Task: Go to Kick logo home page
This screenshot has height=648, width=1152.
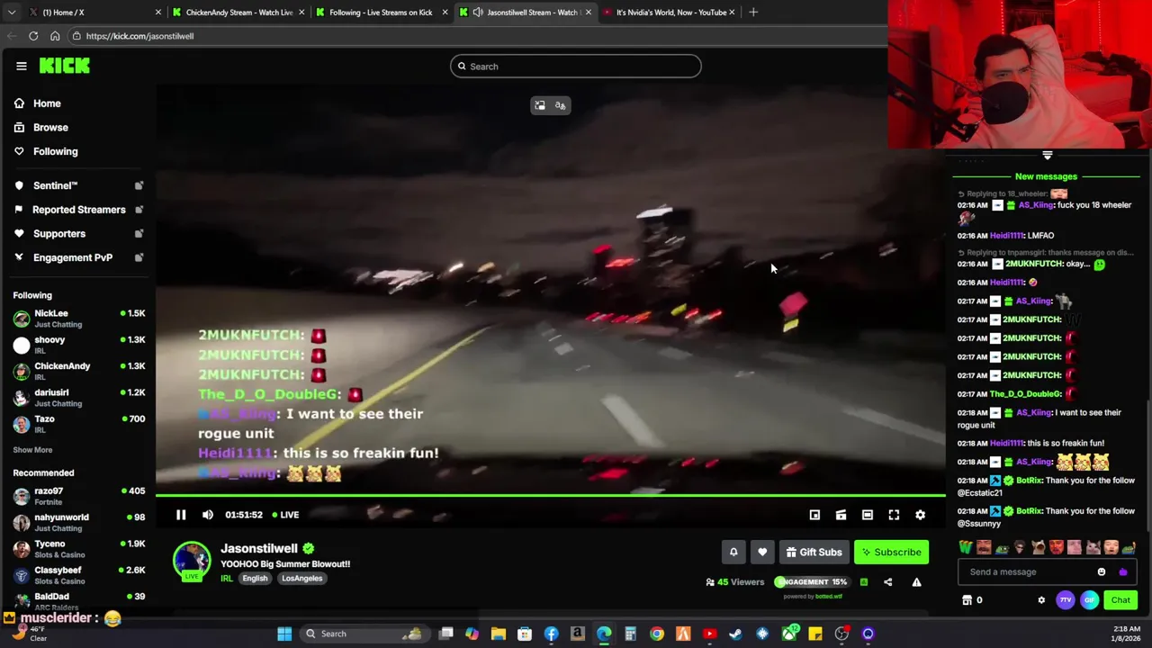Action: pyautogui.click(x=65, y=66)
